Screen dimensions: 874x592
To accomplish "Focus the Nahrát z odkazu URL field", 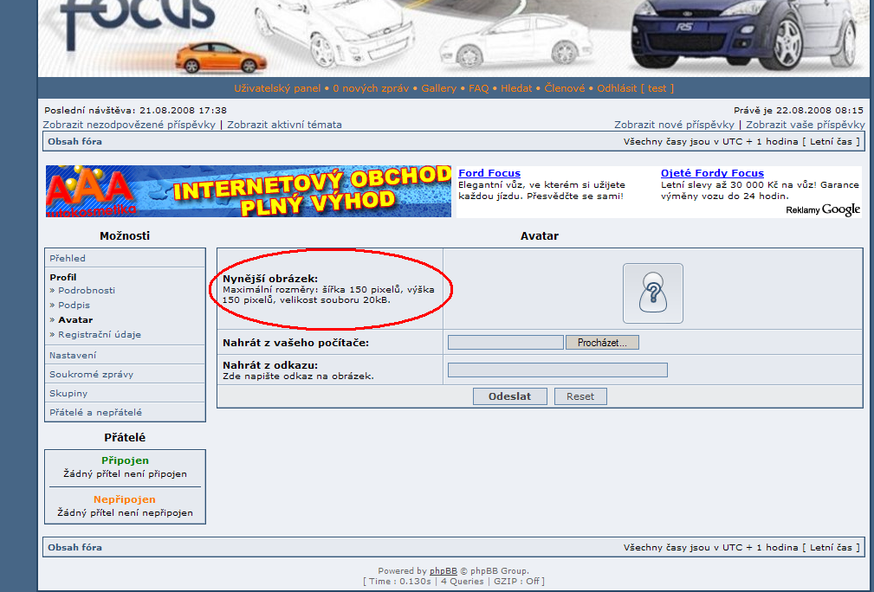I will pos(557,370).
